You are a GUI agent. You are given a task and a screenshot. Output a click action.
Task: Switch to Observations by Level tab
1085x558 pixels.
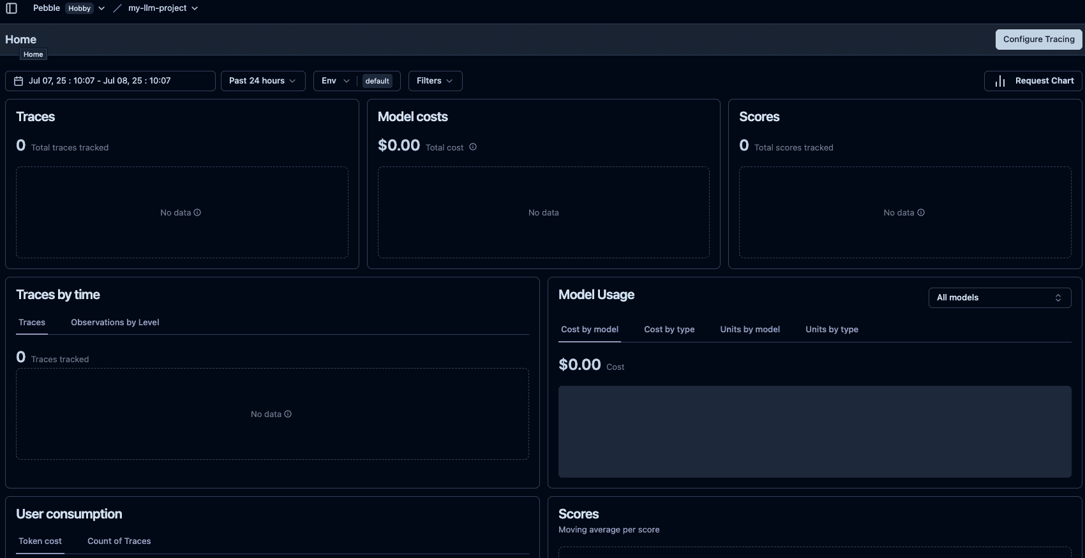115,323
